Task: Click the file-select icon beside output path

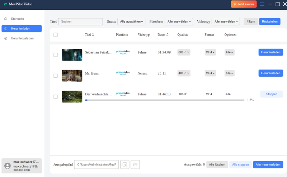Action: tap(124, 164)
